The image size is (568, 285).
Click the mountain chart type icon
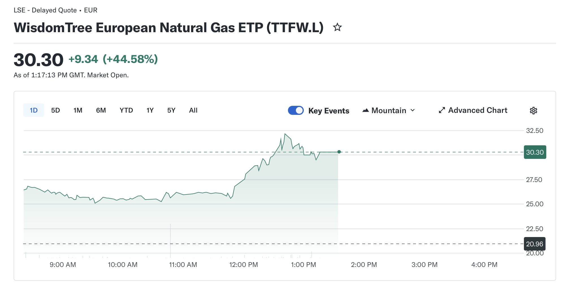click(366, 110)
